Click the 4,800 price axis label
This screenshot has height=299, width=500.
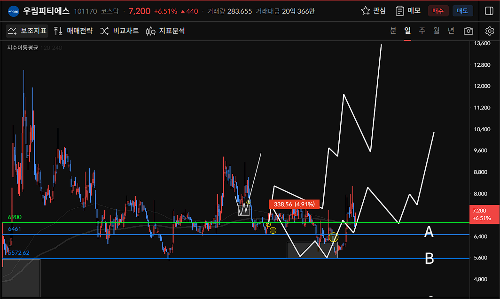[x=481, y=279]
